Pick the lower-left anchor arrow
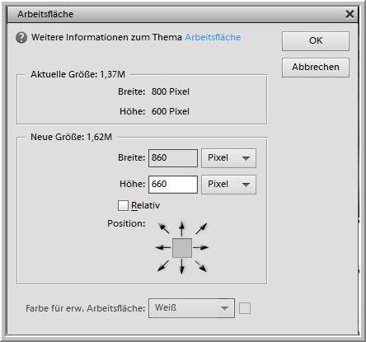 pos(163,266)
